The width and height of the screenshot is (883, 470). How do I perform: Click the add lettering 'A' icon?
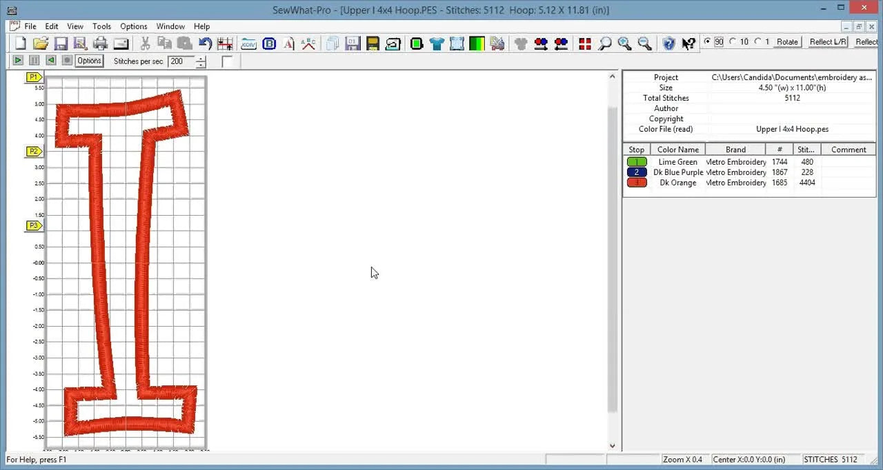coord(288,44)
